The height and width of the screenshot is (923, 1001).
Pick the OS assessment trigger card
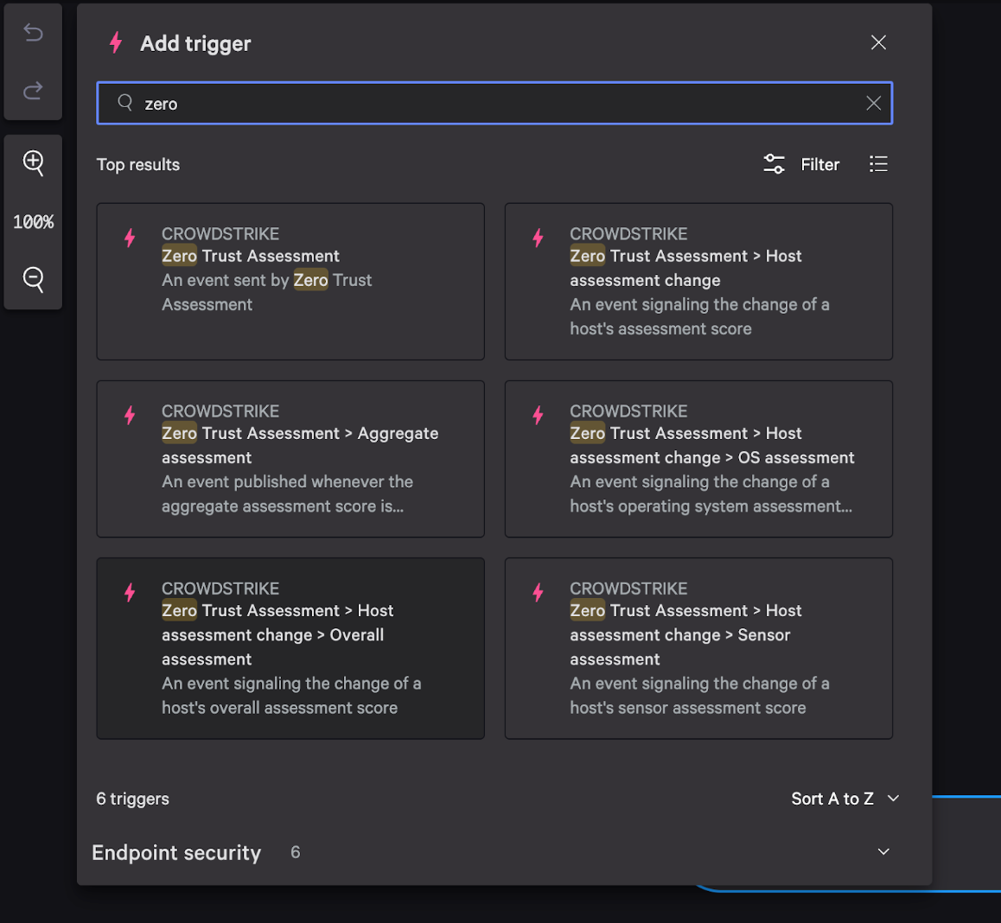(x=698, y=459)
